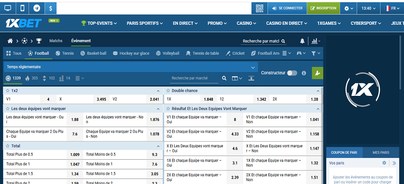Image resolution: width=404 pixels, height=184 pixels.
Task: Click the collapse-all markets icon
Action: 251,78
